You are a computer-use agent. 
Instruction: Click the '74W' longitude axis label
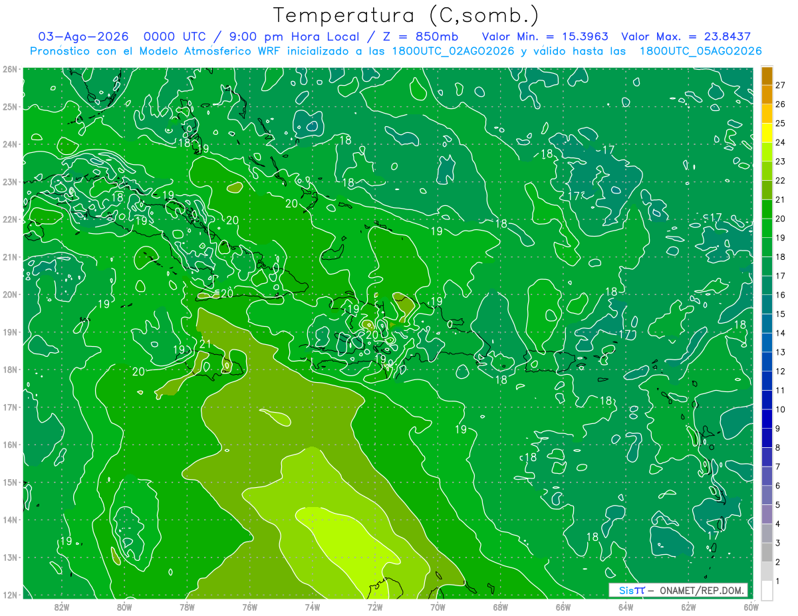tap(313, 607)
